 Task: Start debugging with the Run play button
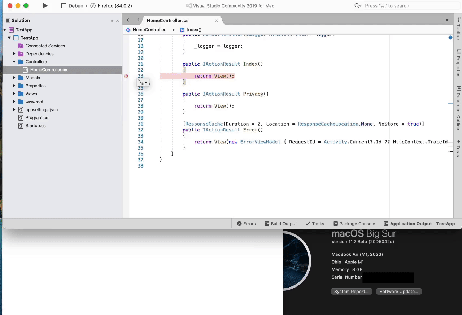point(45,6)
